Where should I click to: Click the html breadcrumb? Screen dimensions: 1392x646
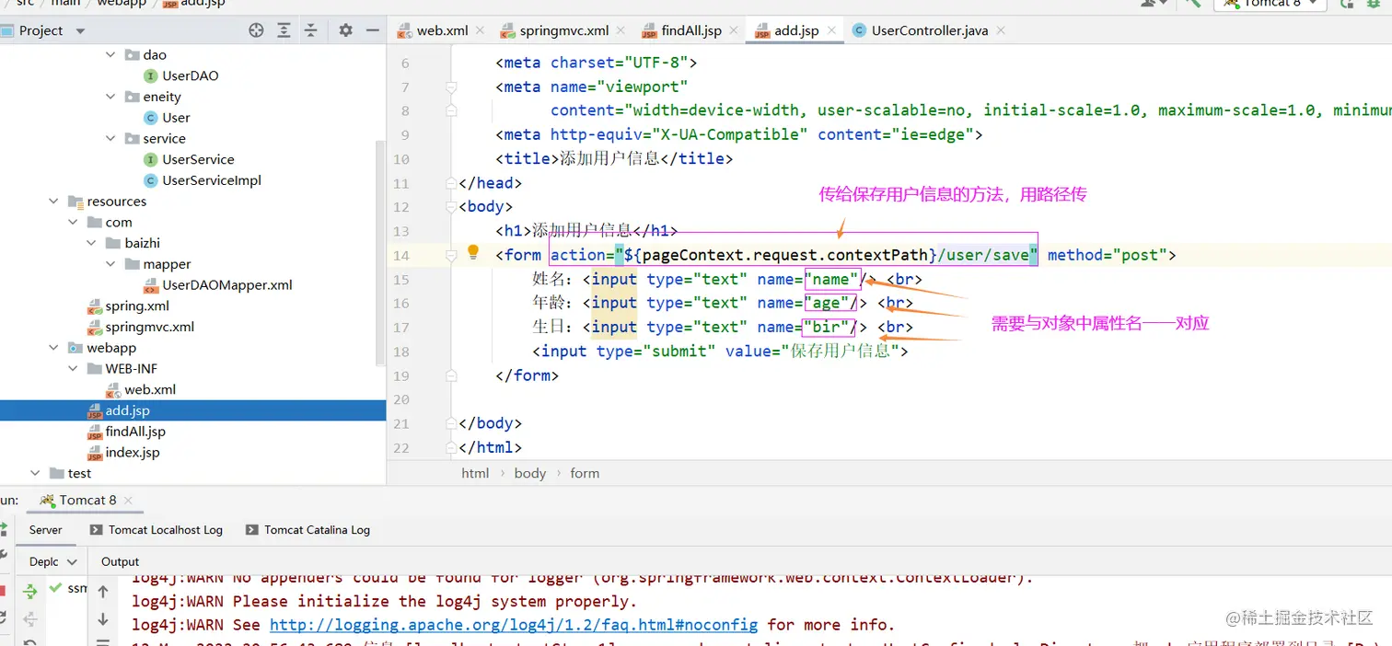(475, 473)
